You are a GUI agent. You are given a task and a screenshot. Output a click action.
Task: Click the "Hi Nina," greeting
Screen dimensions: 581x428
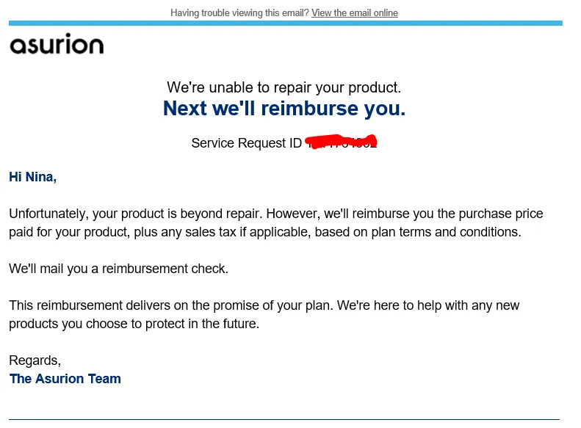(x=32, y=177)
